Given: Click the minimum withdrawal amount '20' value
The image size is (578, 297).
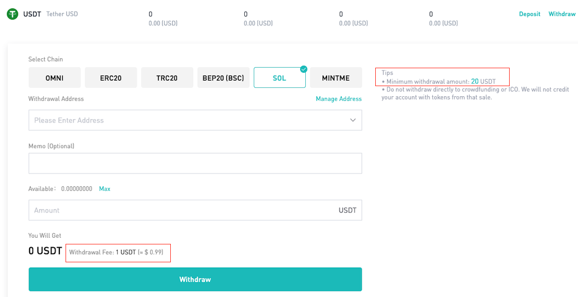Looking at the screenshot, I should coord(475,81).
